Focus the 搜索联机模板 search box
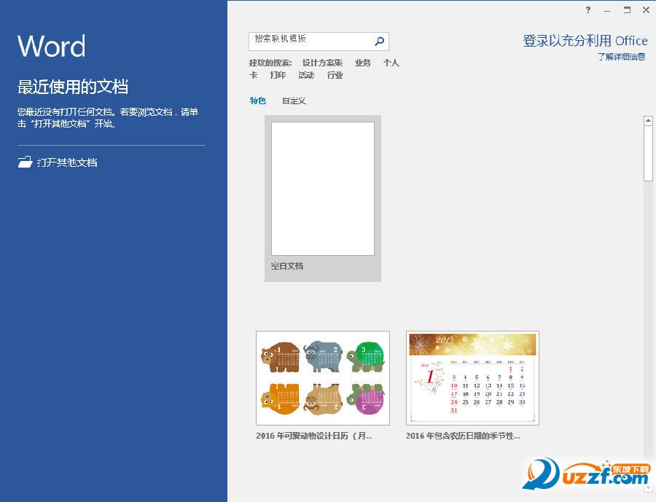656x502 pixels. 319,42
